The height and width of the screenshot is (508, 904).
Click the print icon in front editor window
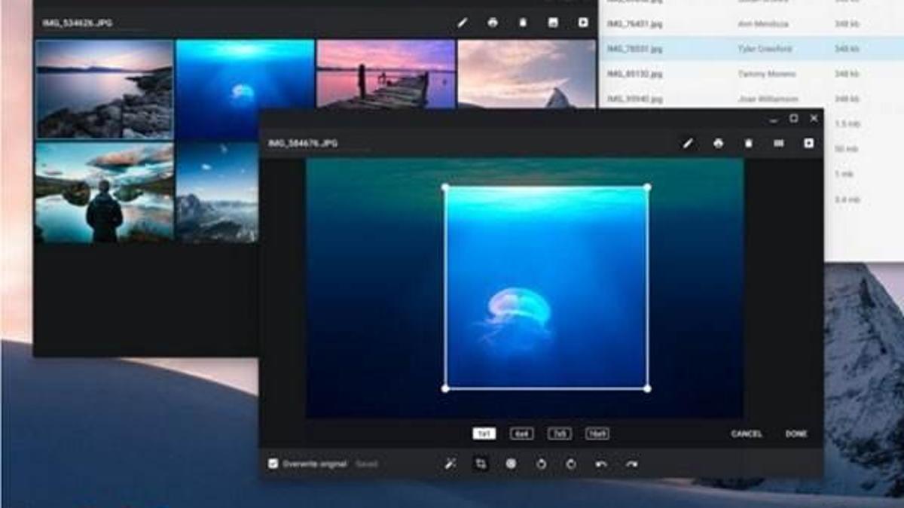(718, 143)
